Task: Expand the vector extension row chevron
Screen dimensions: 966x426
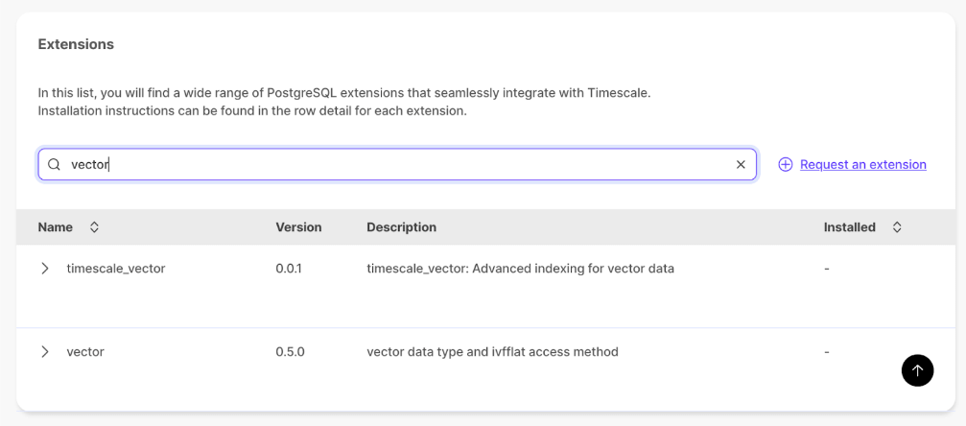Action: (x=45, y=352)
